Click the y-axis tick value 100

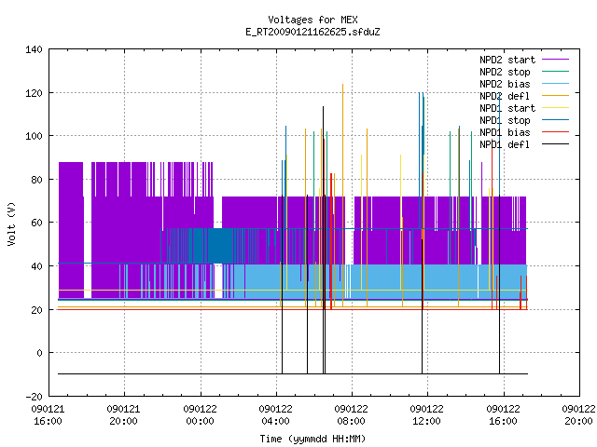pos(34,136)
